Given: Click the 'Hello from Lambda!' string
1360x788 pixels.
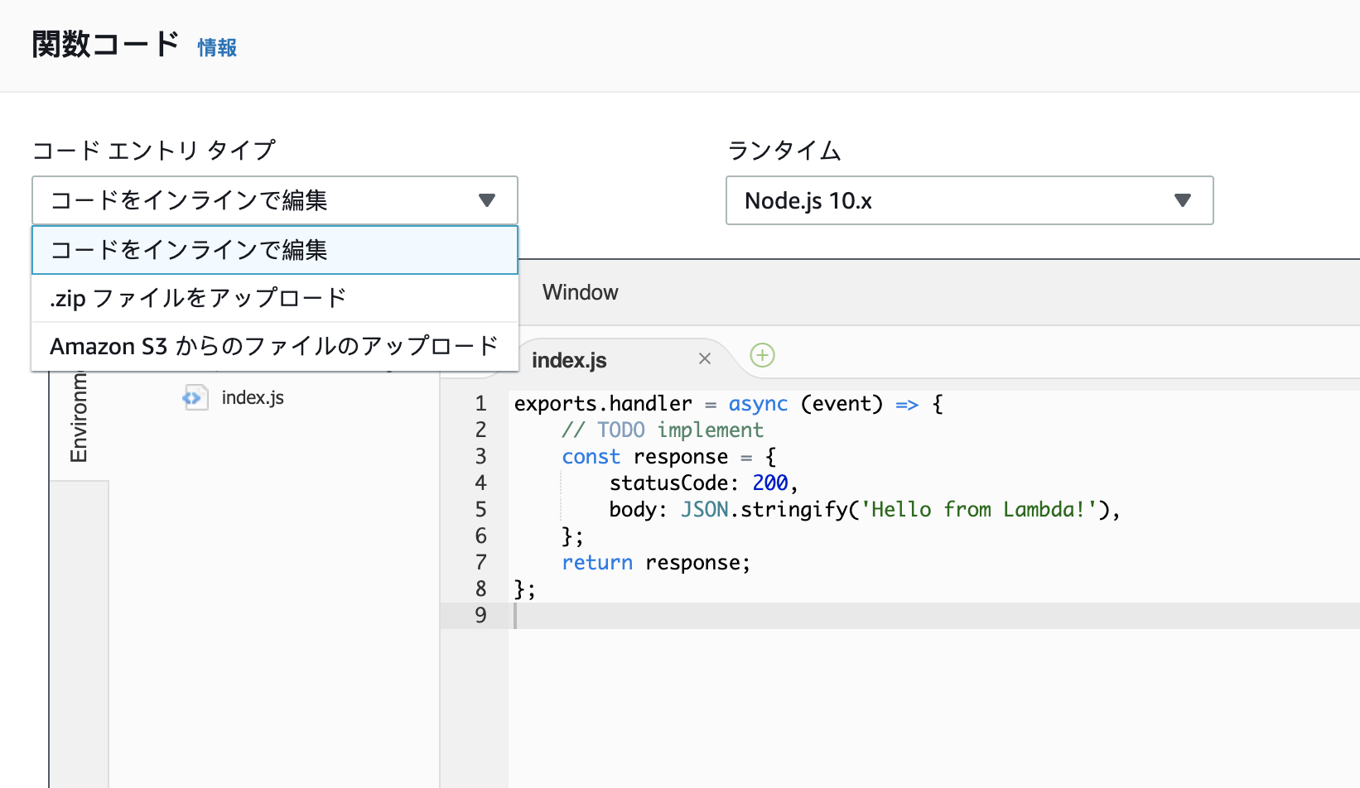Looking at the screenshot, I should [979, 509].
